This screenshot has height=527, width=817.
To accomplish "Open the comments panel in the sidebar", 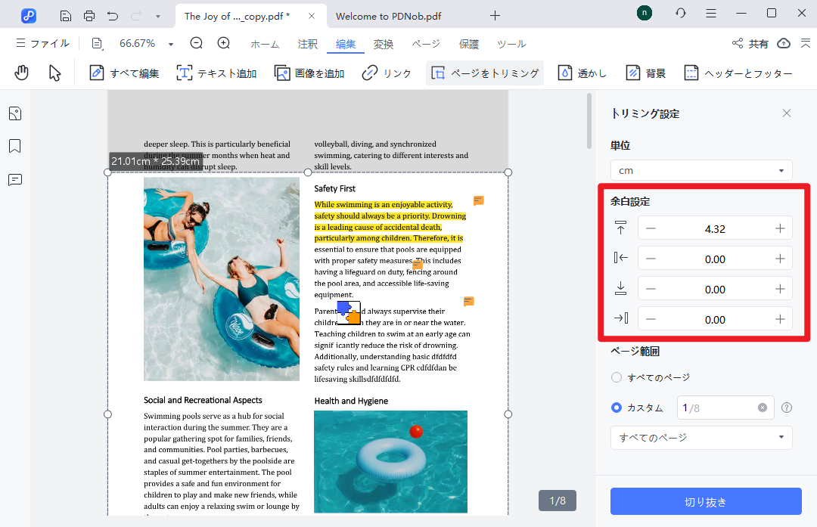I will (14, 180).
